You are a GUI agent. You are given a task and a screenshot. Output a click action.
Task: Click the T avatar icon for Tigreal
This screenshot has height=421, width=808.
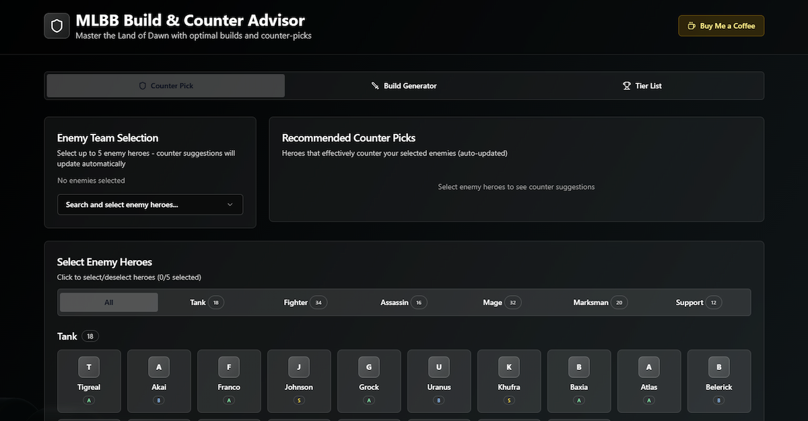89,367
